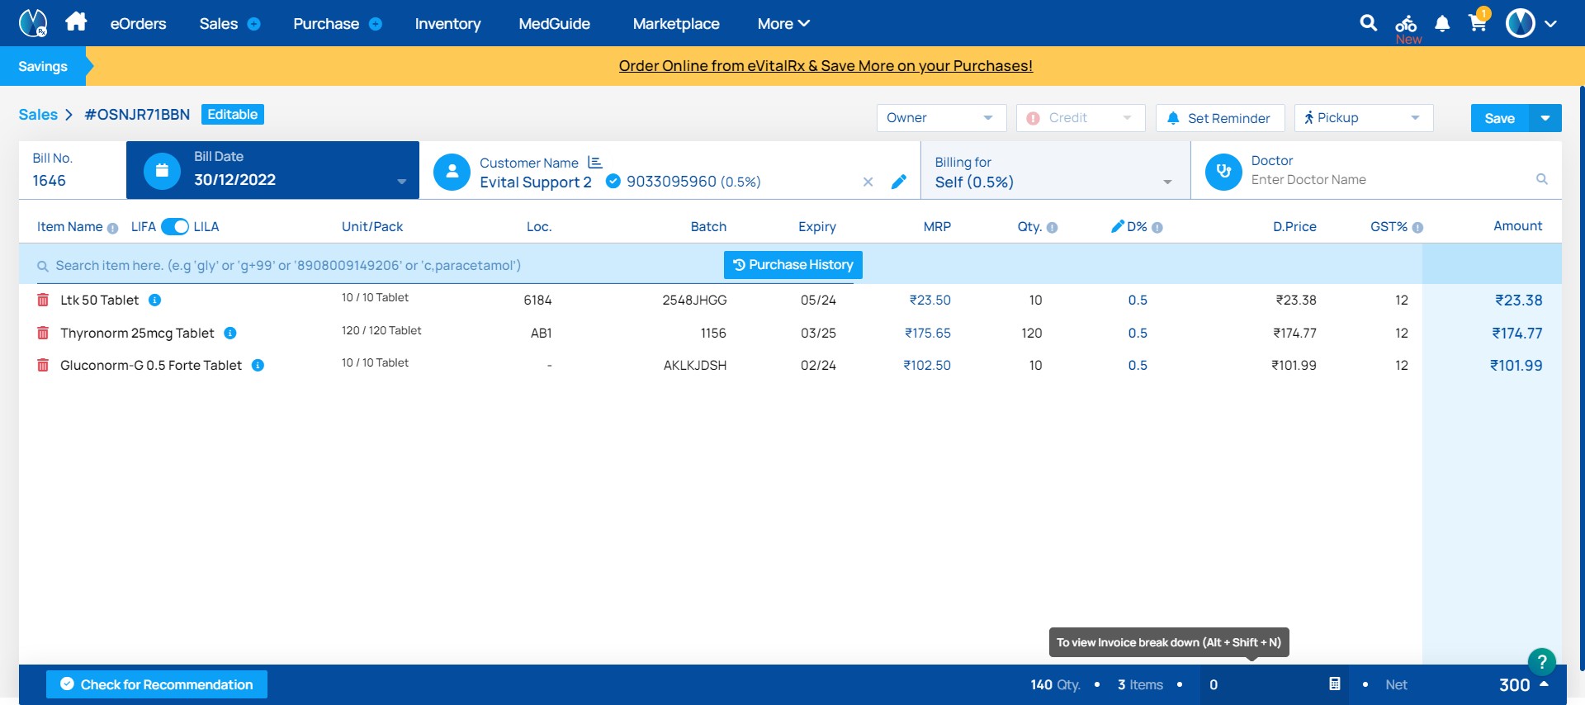Edit customer with pencil icon

point(899,182)
